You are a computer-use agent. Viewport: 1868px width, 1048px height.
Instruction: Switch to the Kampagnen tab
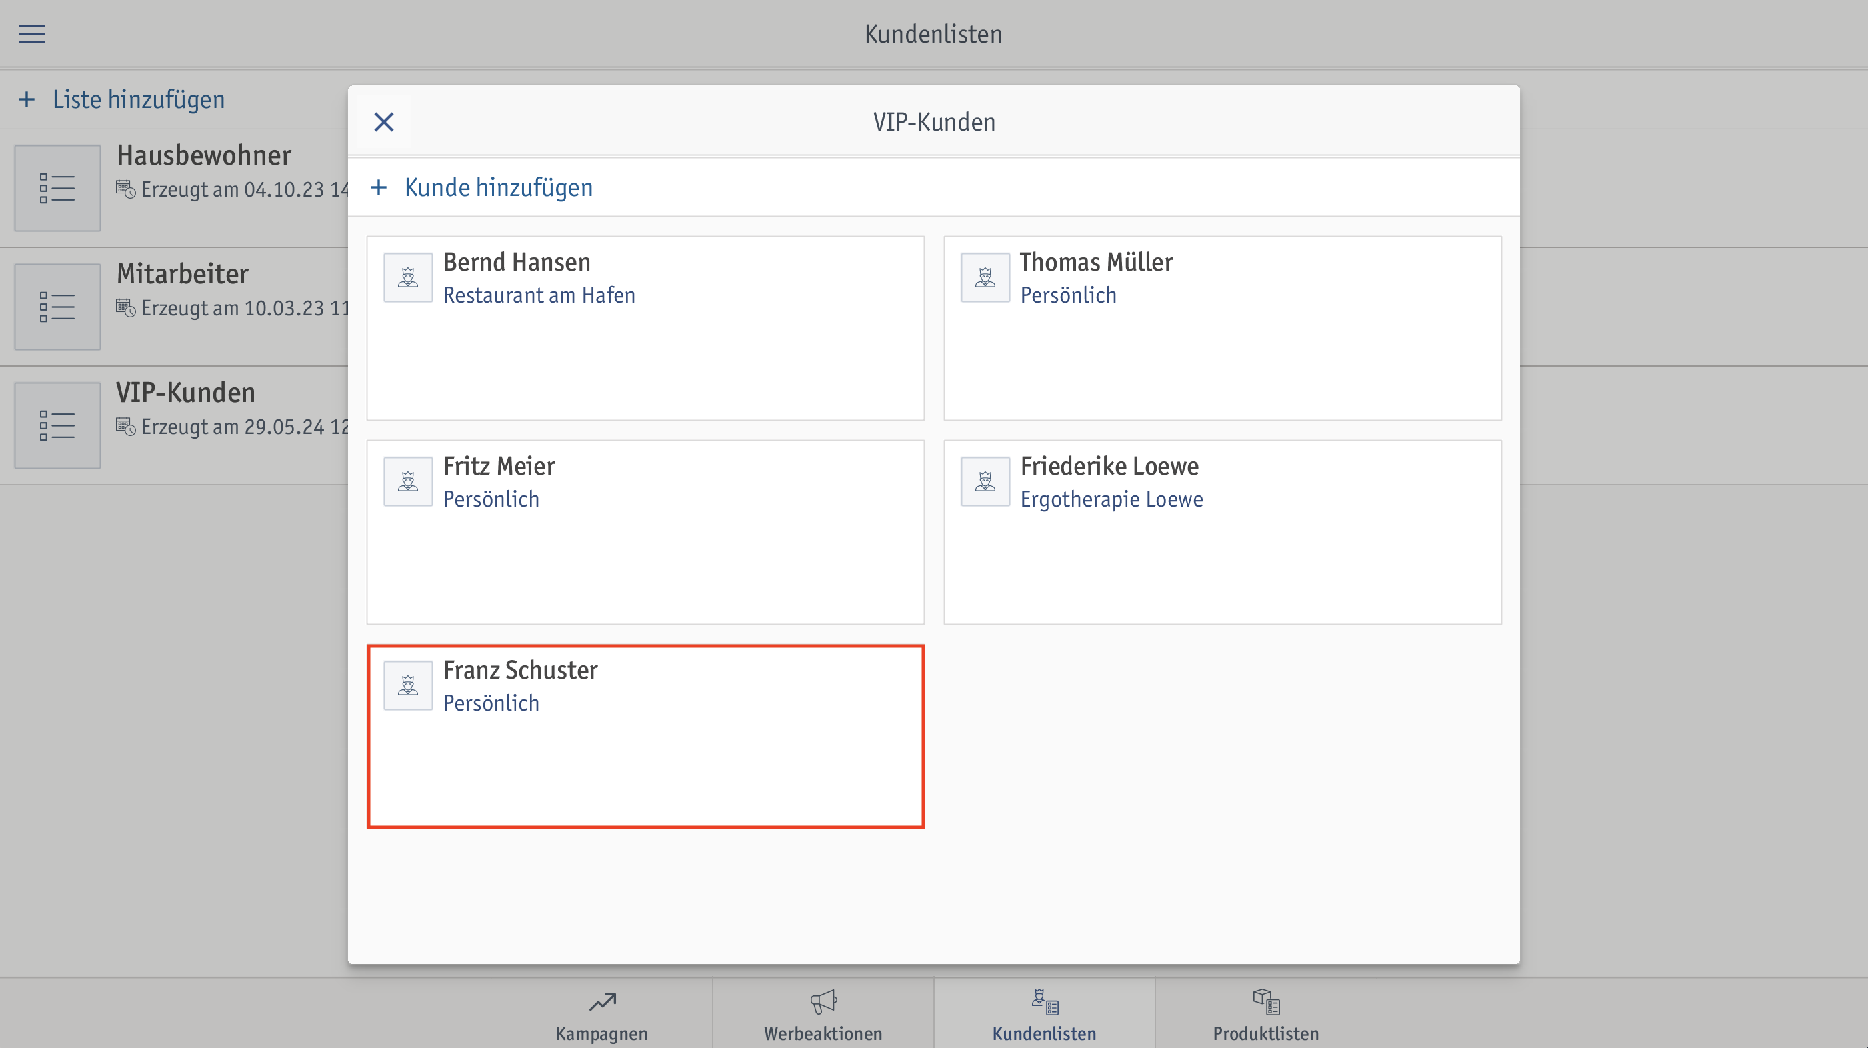pos(602,1015)
